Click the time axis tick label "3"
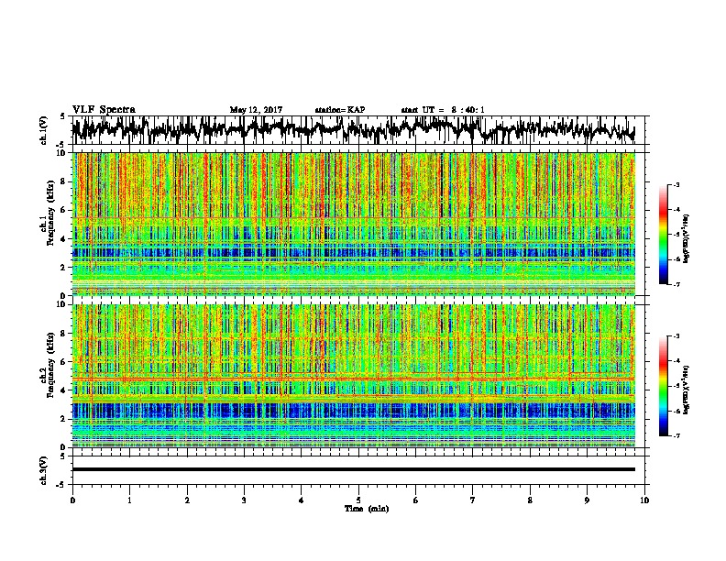The height and width of the screenshot is (561, 726). coord(244,500)
